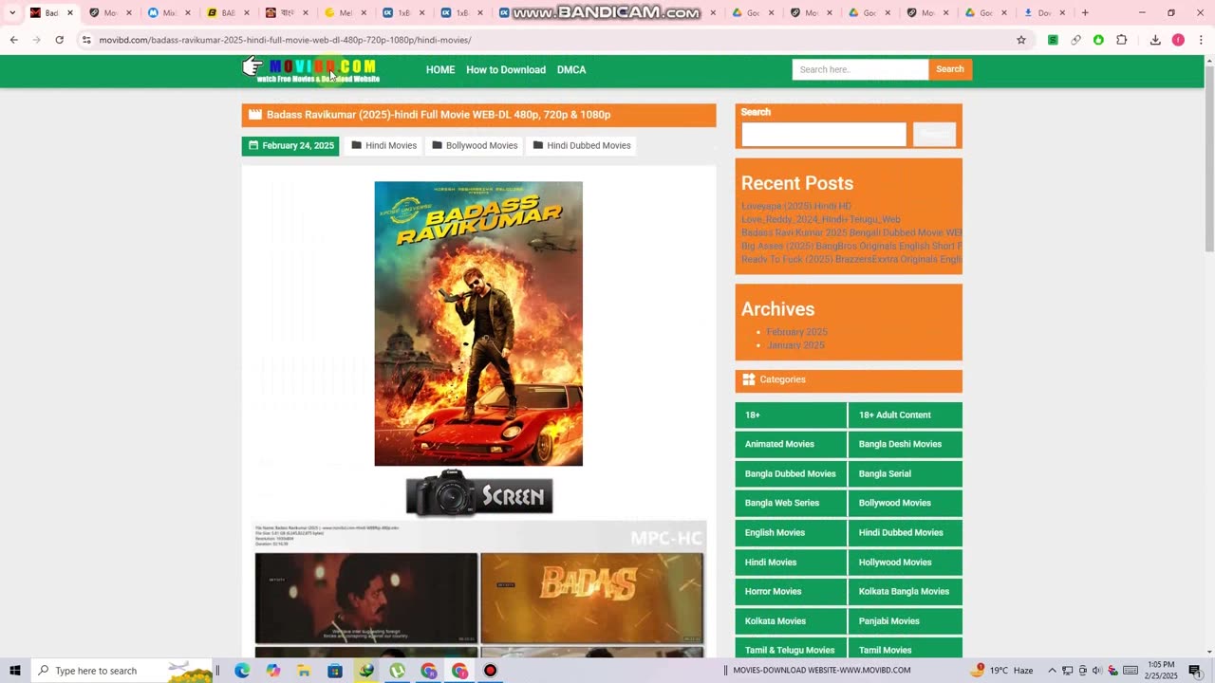1215x683 pixels.
Task: Select the Bangla Dubbed Movies category
Action: (x=791, y=473)
